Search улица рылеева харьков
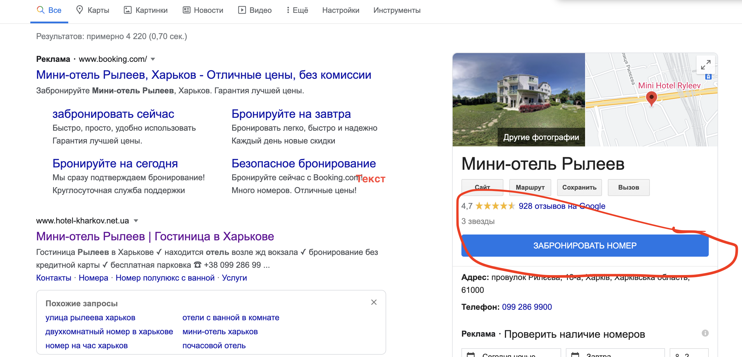742x357 pixels. click(90, 318)
